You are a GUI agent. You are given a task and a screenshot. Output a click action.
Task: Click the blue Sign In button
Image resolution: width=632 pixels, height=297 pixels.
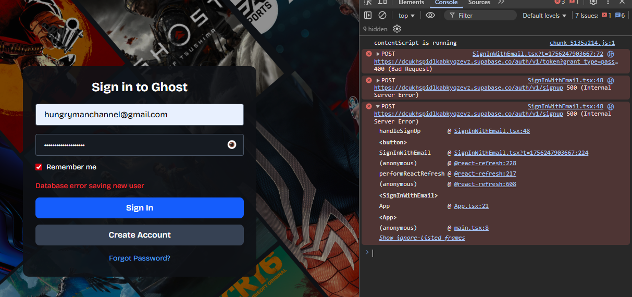(140, 208)
